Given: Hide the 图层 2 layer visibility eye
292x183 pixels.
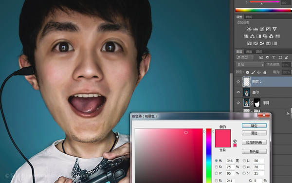Looking at the screenshot, I should click(x=238, y=82).
